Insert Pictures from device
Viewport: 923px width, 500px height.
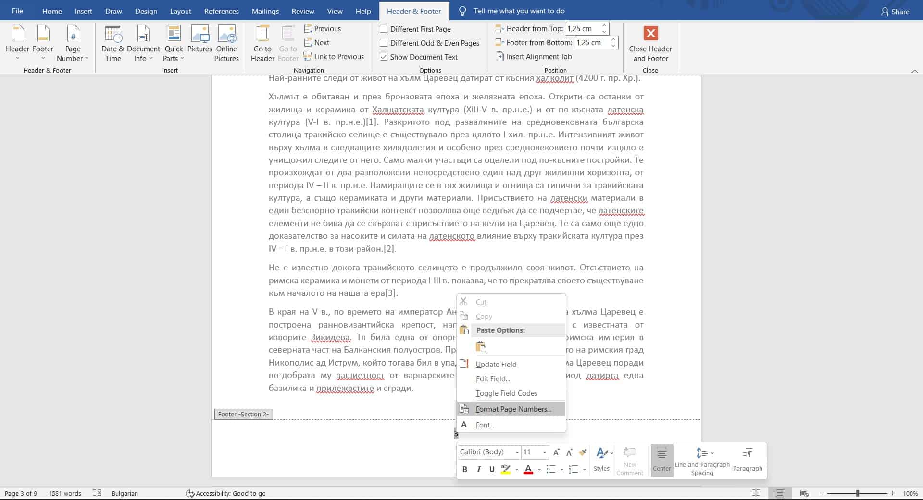click(200, 39)
